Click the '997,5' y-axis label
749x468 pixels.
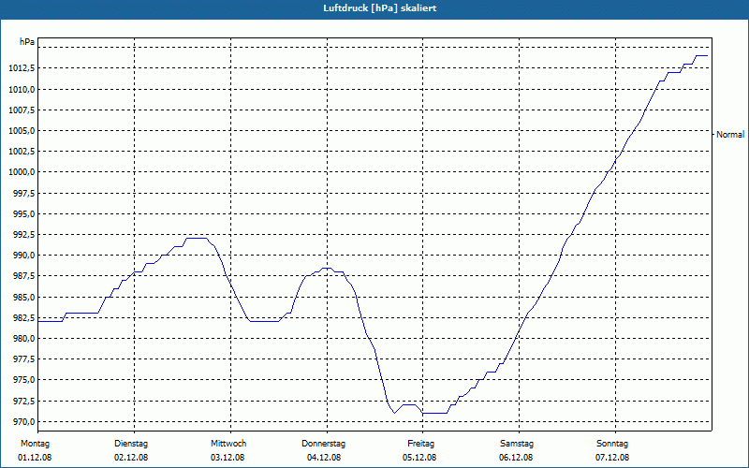click(23, 194)
